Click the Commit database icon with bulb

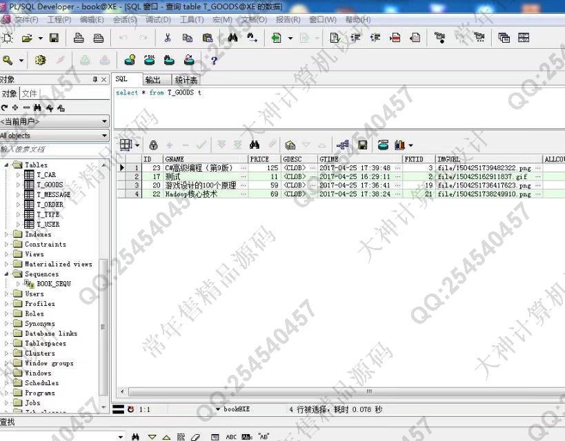pyautogui.click(x=130, y=60)
